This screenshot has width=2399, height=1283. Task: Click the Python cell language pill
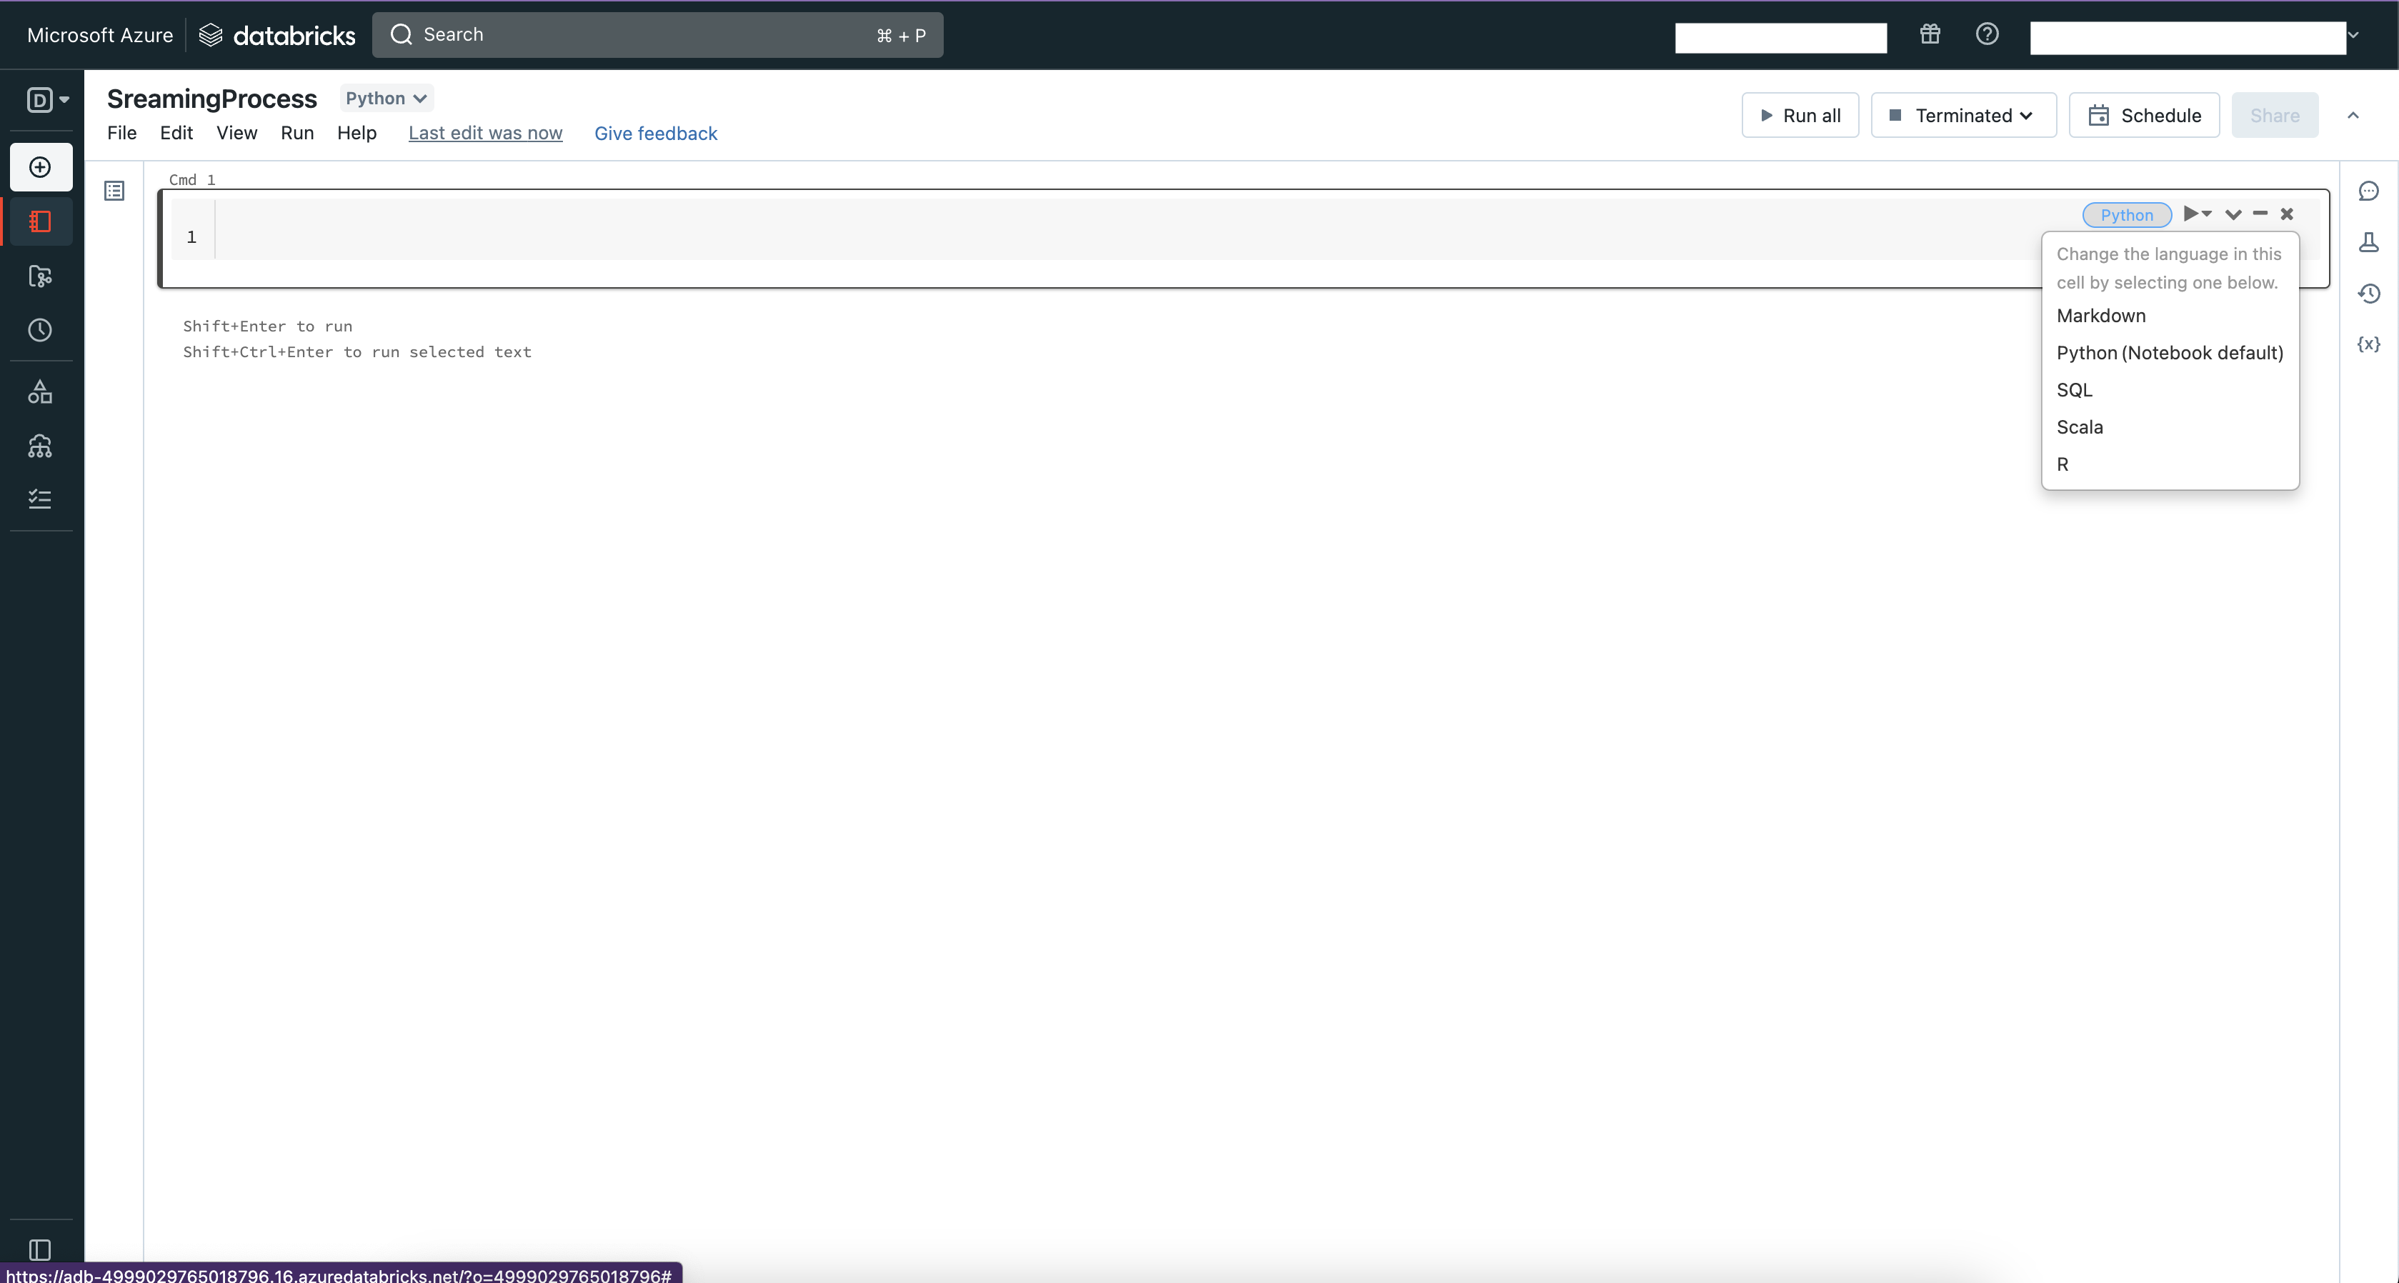click(2126, 215)
